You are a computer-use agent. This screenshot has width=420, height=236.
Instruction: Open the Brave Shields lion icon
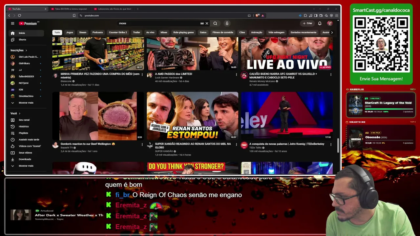(258, 15)
